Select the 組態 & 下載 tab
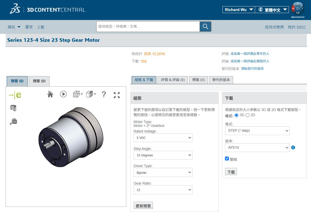Image resolution: width=311 pixels, height=212 pixels. (144, 80)
